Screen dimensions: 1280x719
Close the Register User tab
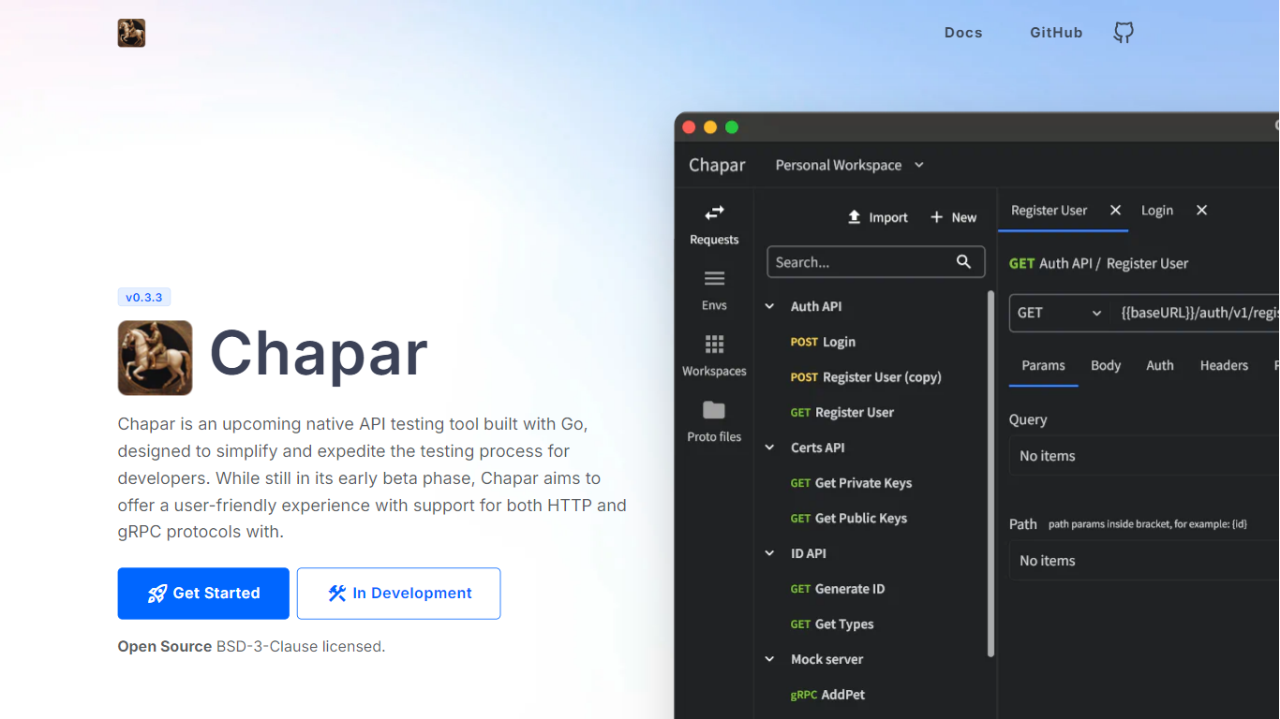[x=1116, y=211]
